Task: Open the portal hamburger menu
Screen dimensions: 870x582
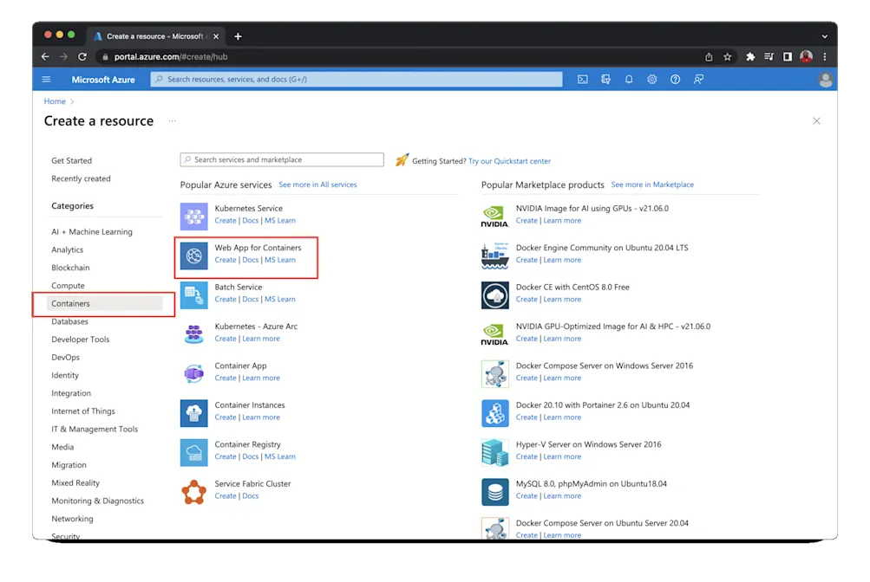Action: (46, 79)
